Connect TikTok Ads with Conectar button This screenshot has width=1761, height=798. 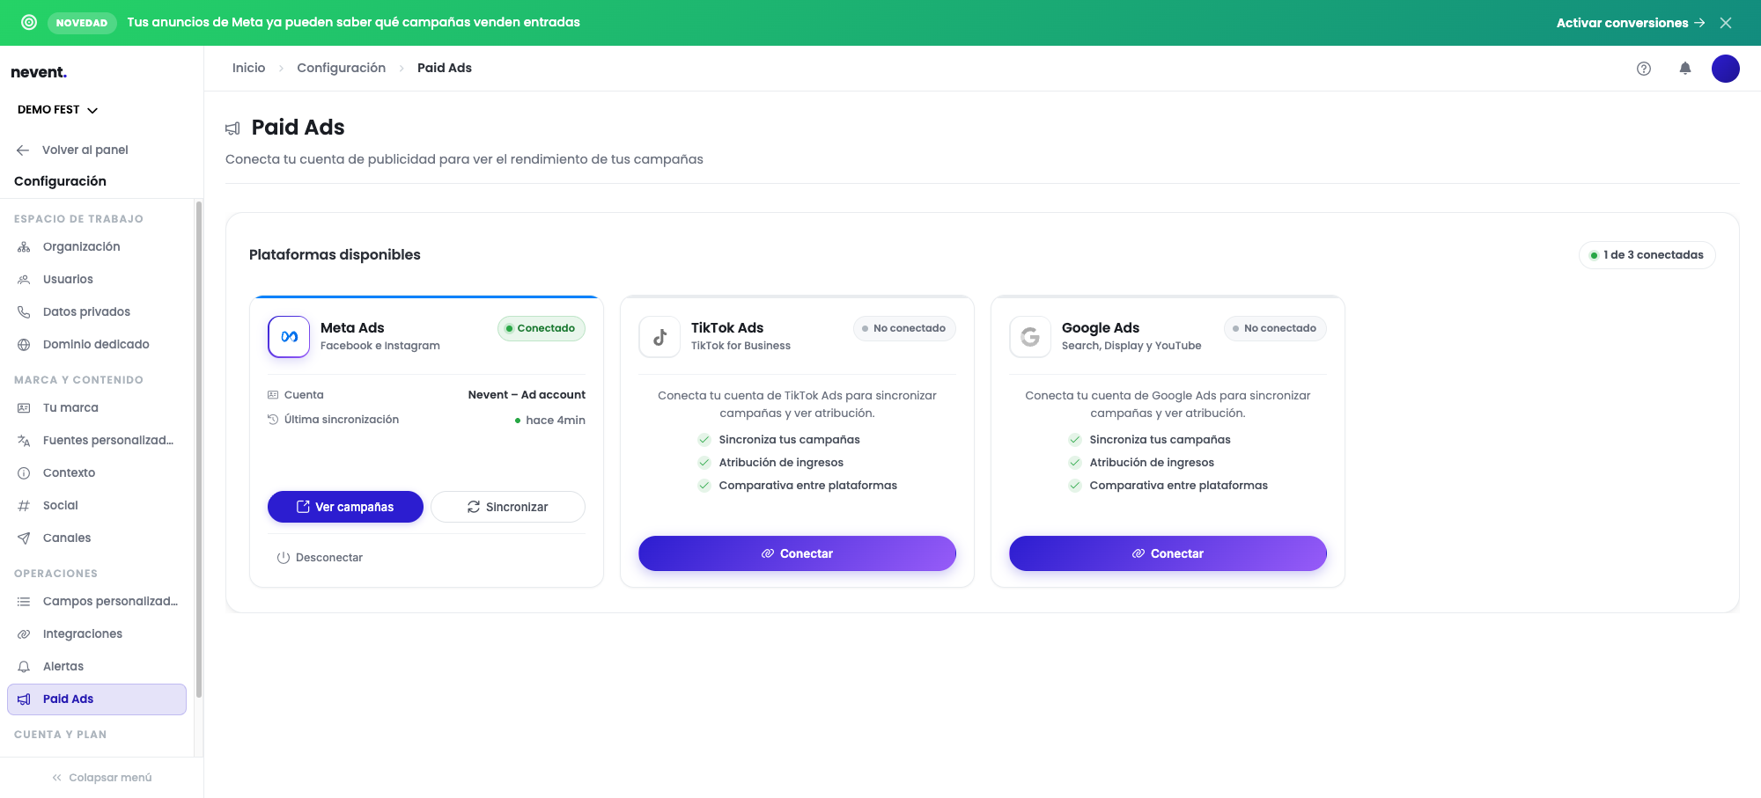coord(797,553)
